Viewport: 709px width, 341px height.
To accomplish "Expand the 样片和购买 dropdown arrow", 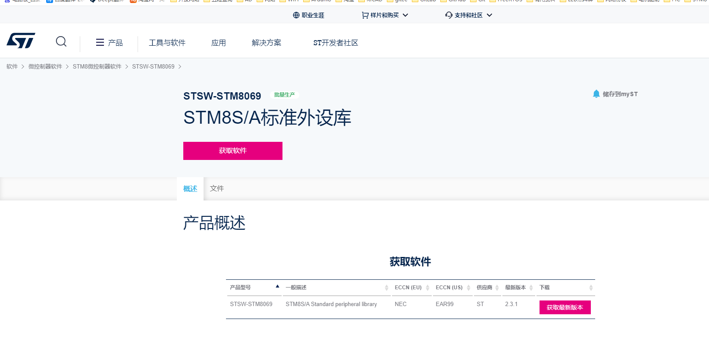I will coord(405,15).
